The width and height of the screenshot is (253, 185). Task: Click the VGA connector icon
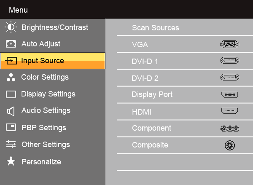pos(229,44)
